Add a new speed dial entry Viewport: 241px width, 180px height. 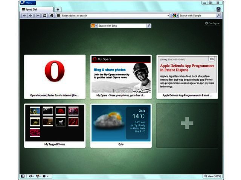tap(187, 123)
